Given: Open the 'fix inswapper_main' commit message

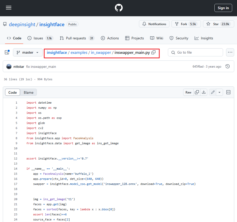Looking at the screenshot, I should point(41,67).
